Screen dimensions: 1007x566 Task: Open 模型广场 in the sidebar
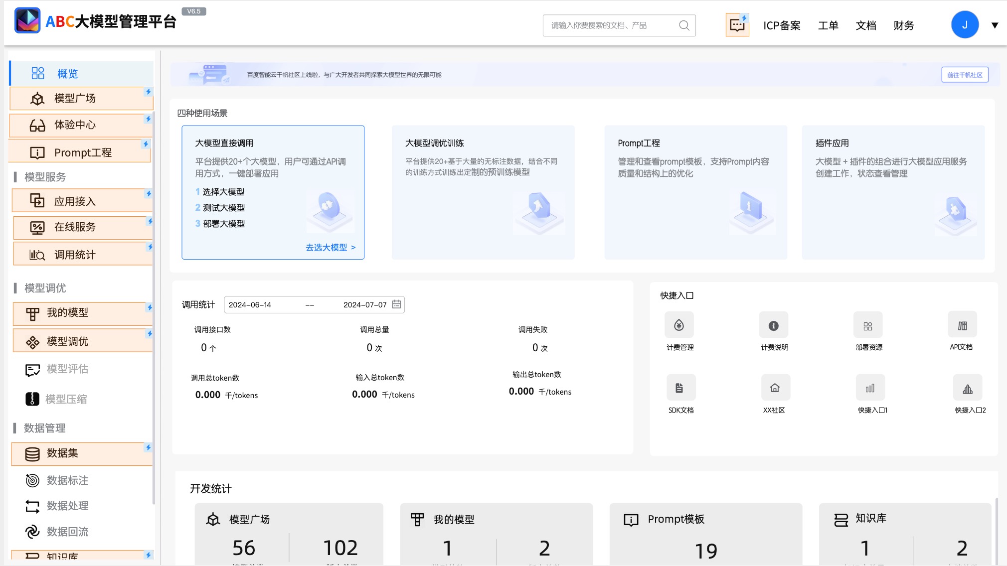coord(81,98)
